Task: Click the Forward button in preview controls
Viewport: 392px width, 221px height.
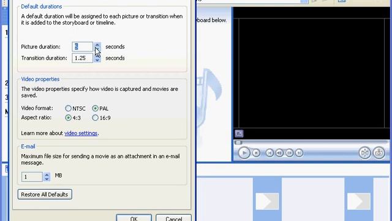Action: point(299,153)
